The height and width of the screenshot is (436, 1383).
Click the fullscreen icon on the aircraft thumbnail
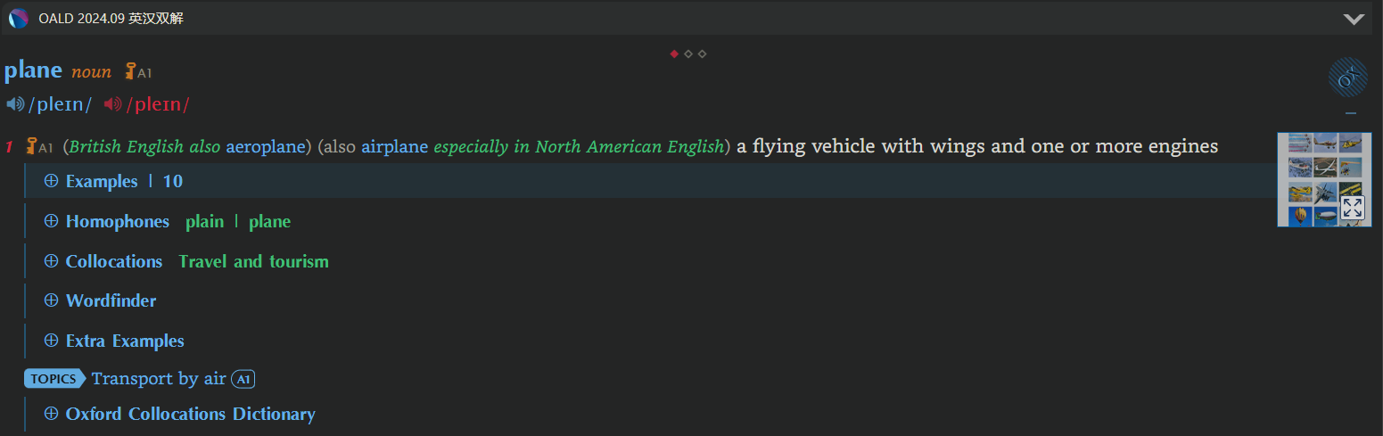[1352, 208]
